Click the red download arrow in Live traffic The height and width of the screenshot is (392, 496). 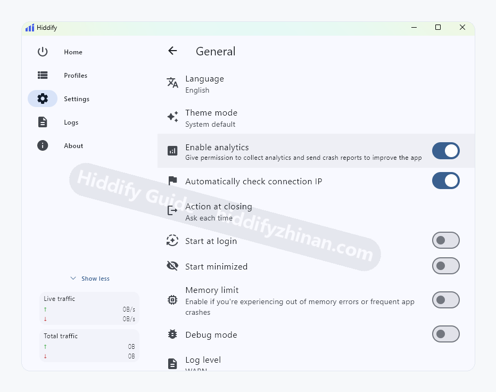[45, 319]
